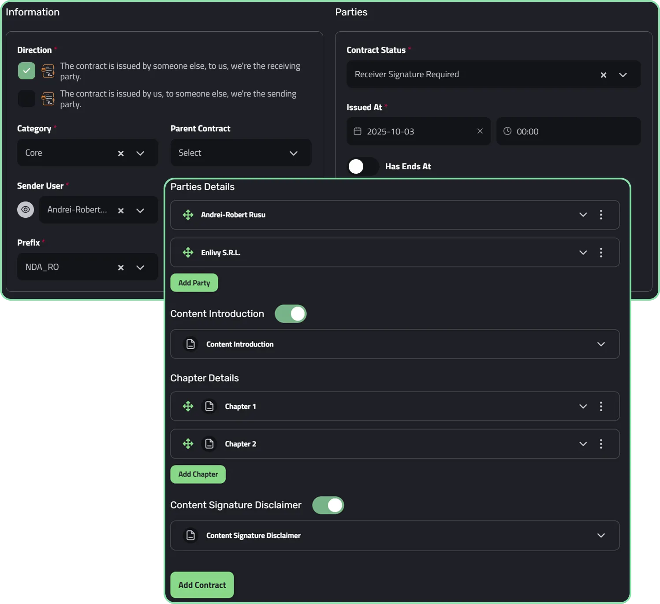The width and height of the screenshot is (660, 604).
Task: Click clock icon in the time field
Action: tap(507, 131)
